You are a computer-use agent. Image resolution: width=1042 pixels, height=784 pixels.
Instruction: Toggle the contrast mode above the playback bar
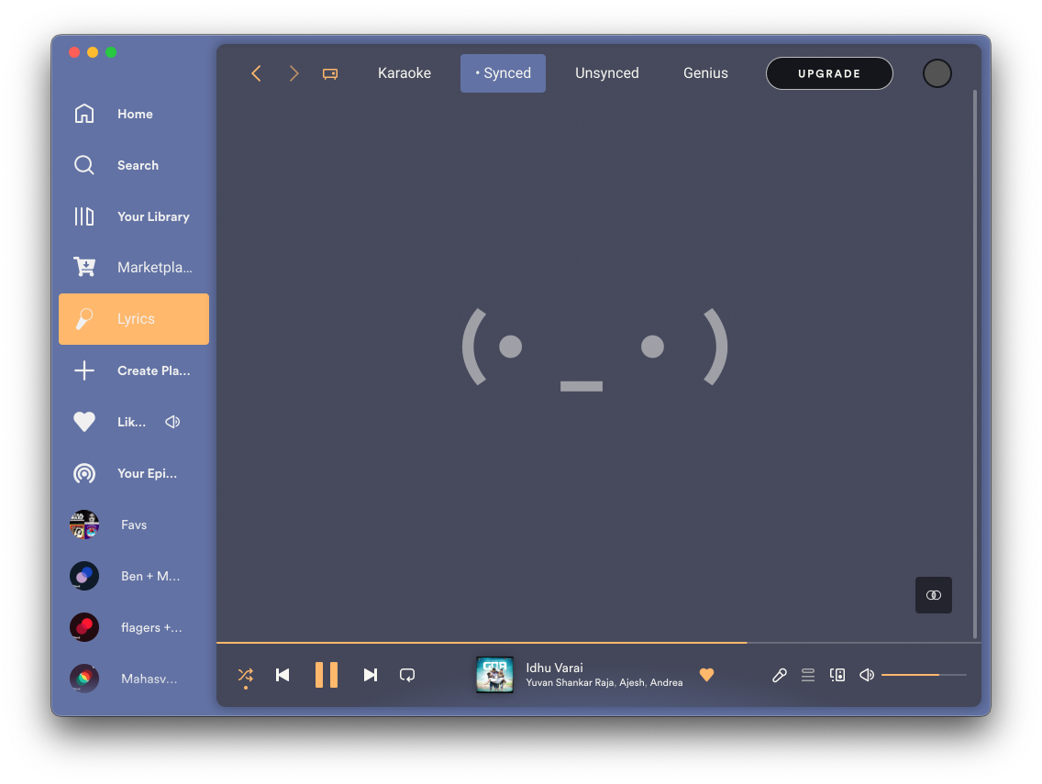coord(933,594)
